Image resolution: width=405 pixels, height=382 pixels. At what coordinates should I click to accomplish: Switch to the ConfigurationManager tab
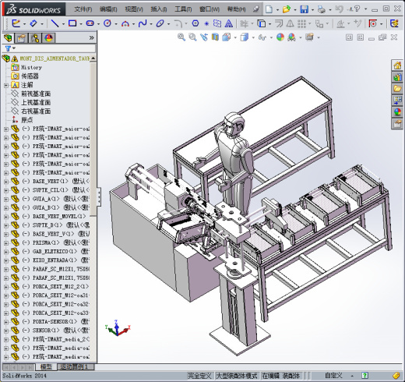[x=35, y=38]
